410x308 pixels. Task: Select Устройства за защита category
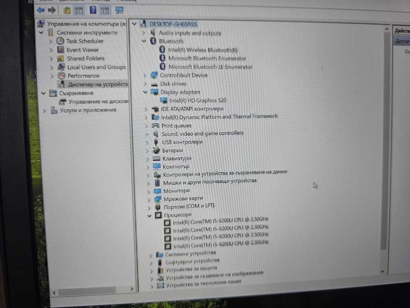click(191, 269)
